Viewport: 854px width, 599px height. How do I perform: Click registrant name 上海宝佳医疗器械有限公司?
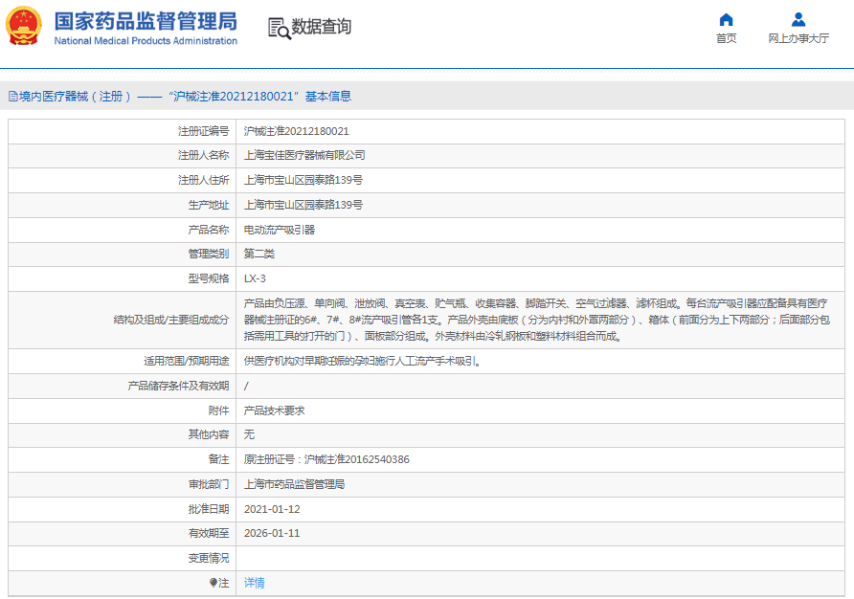click(x=304, y=155)
